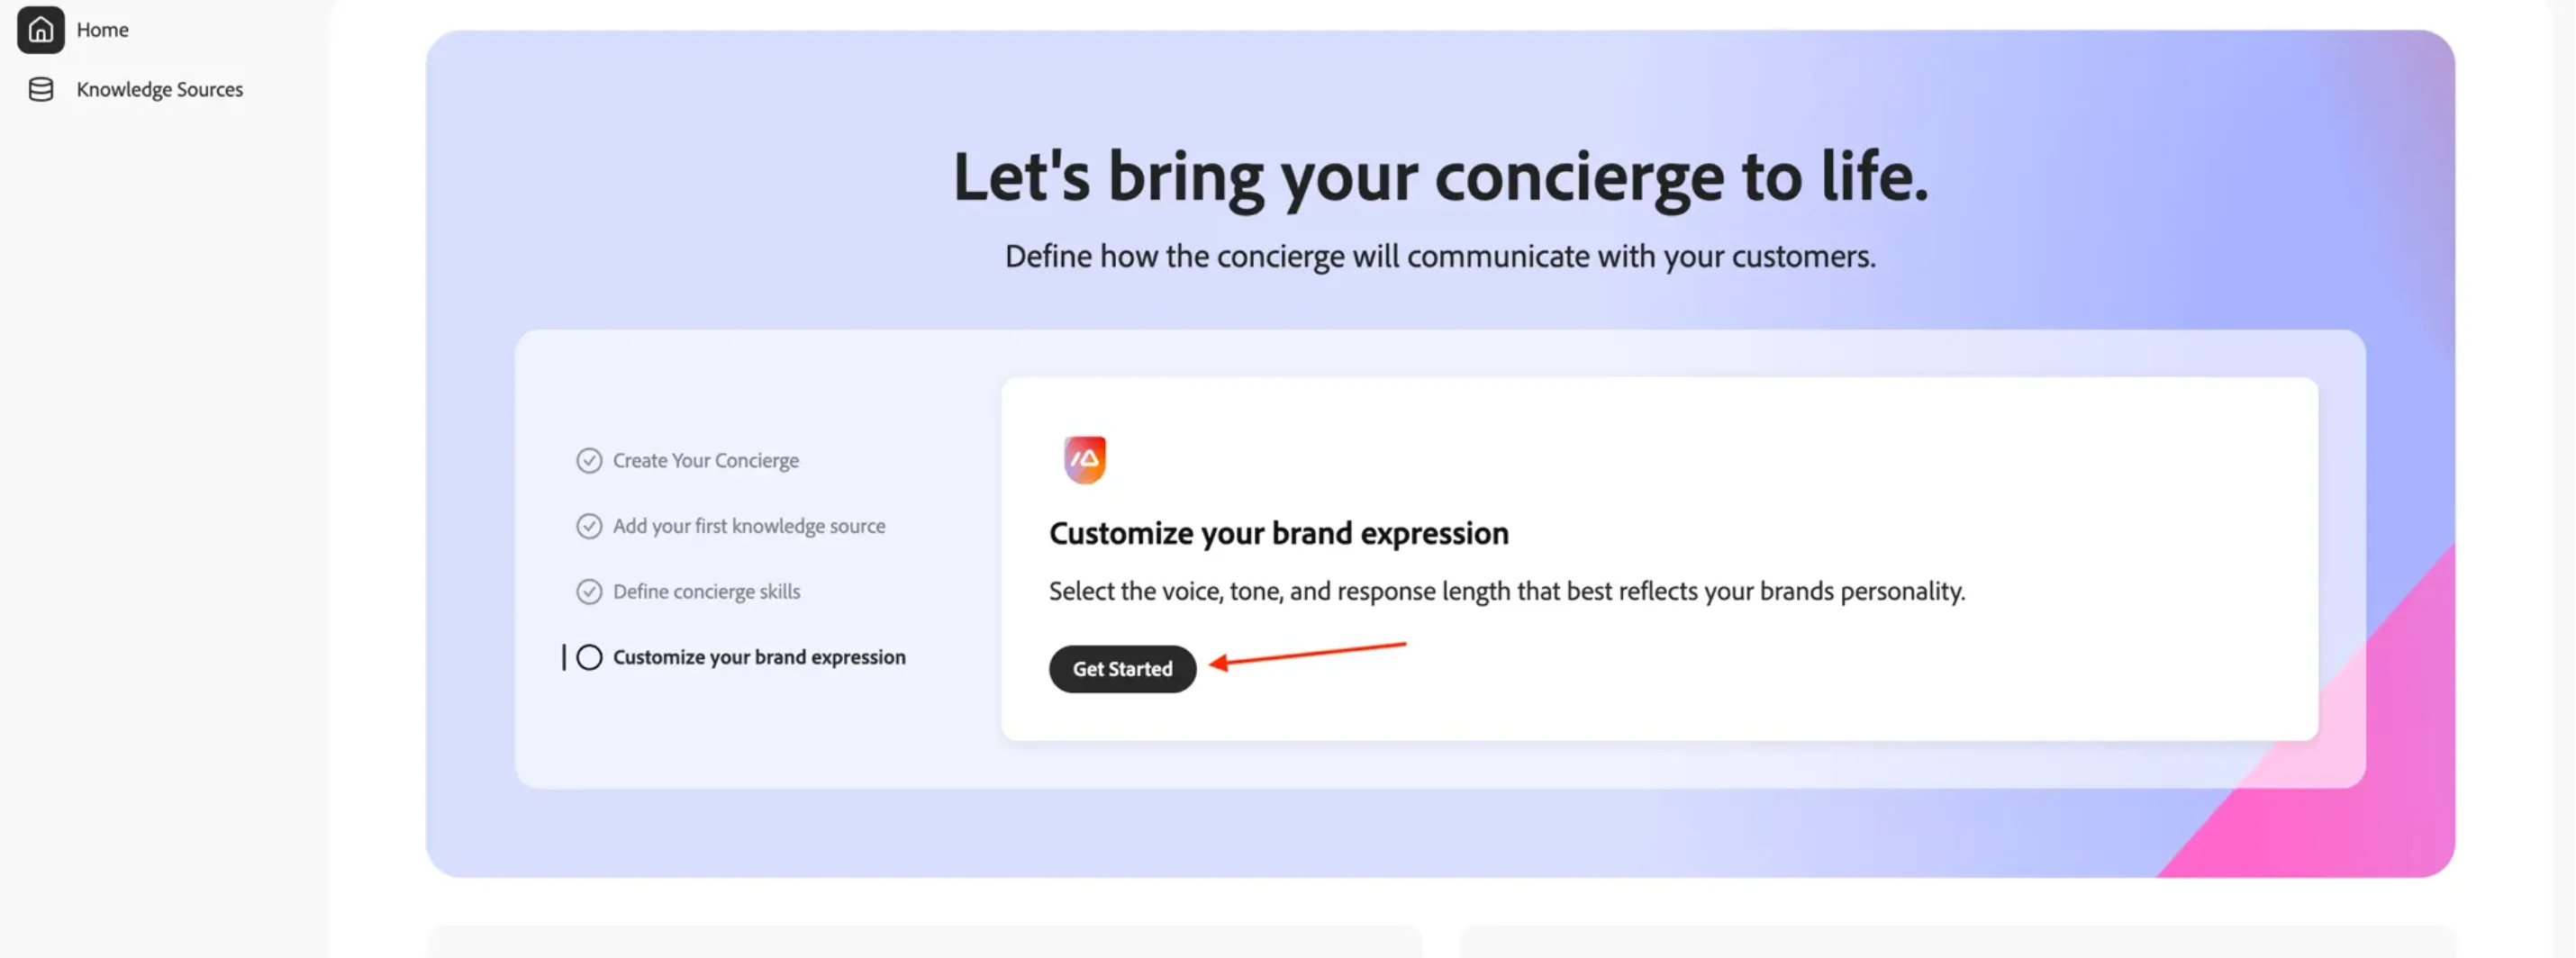
Task: Click the "Let's bring your concierge to life" headline
Action: point(1440,177)
